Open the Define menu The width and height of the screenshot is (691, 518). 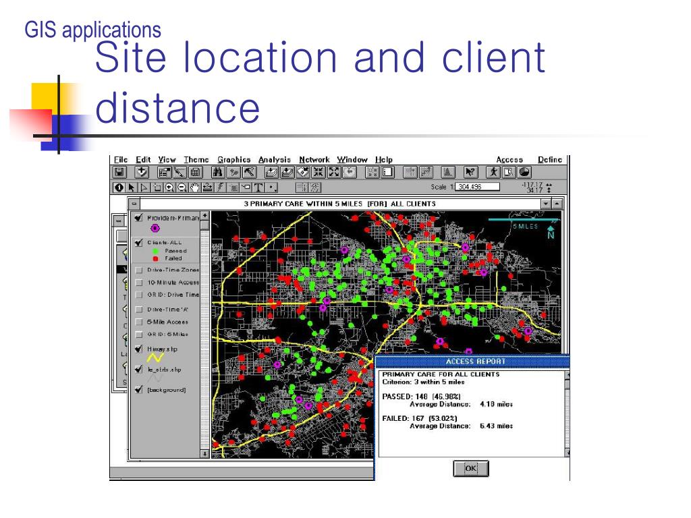[x=550, y=159]
